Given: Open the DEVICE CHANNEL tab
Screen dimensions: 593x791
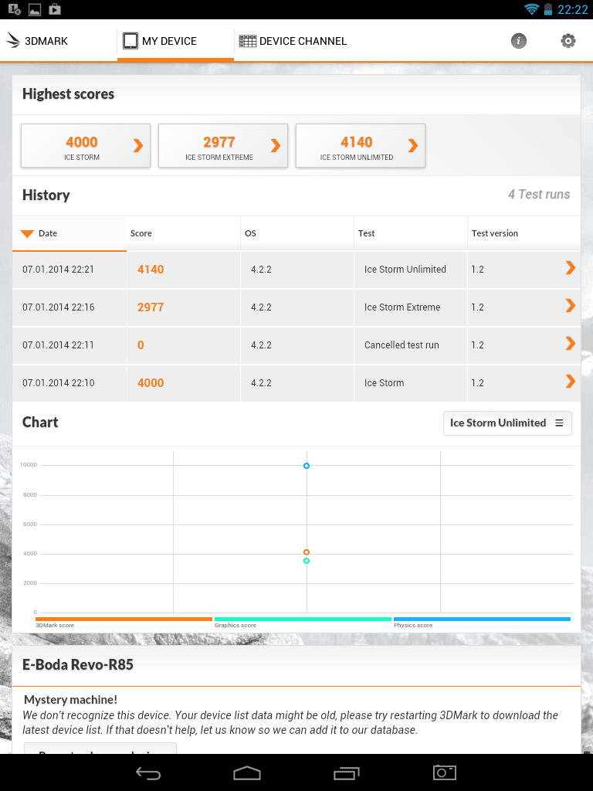Looking at the screenshot, I should click(293, 41).
